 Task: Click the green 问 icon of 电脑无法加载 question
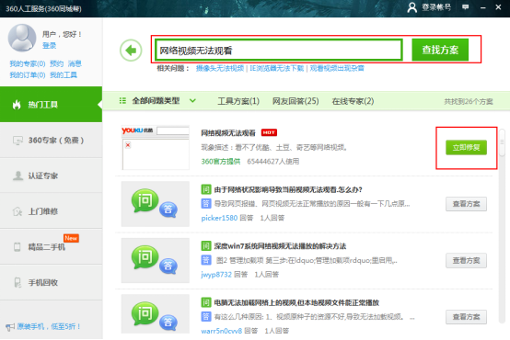click(x=206, y=302)
